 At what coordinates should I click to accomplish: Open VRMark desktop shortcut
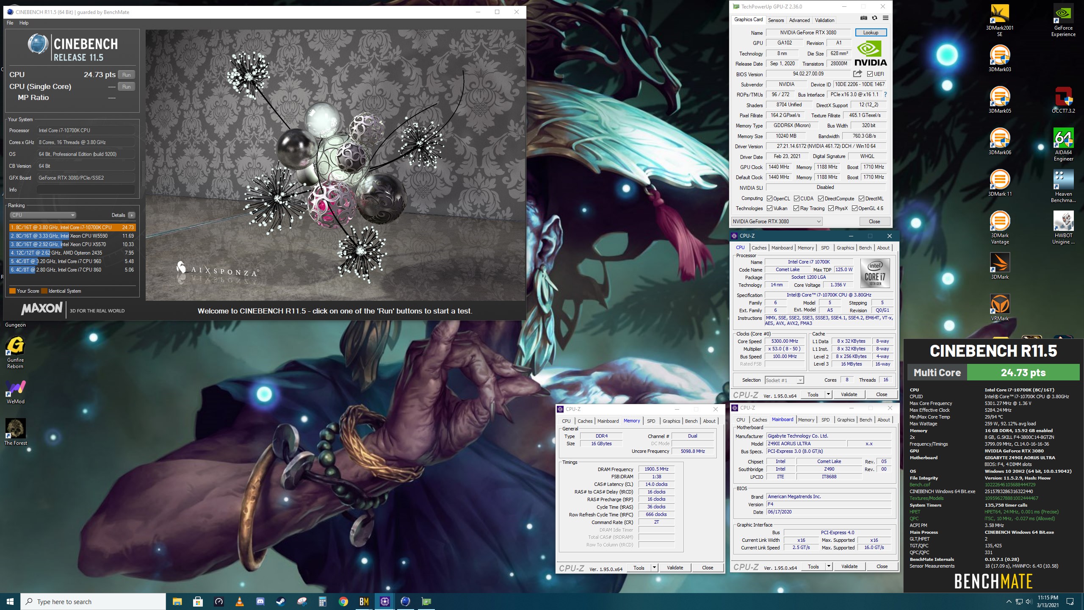tap(999, 307)
